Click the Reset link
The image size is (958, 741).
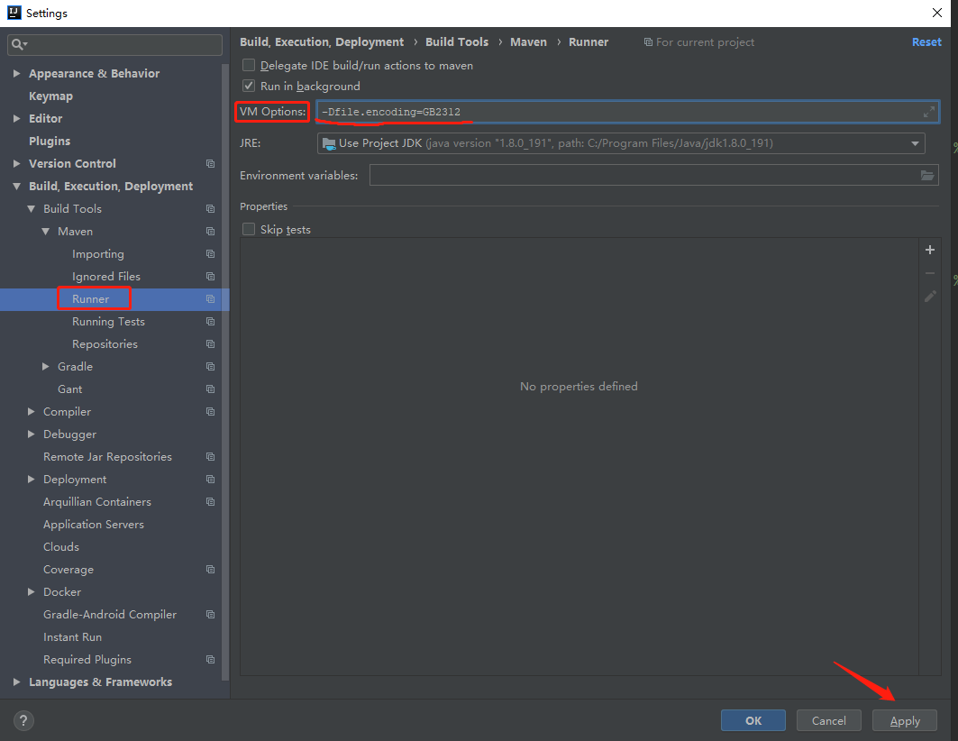[926, 42]
